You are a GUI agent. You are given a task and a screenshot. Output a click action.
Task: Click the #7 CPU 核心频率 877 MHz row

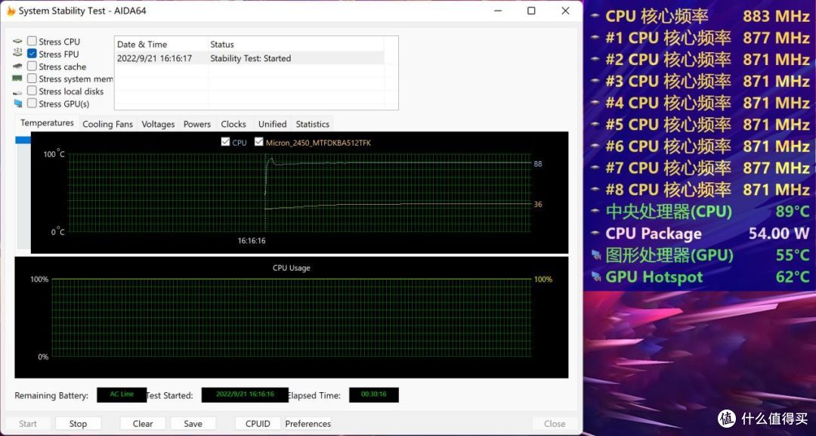[701, 168]
